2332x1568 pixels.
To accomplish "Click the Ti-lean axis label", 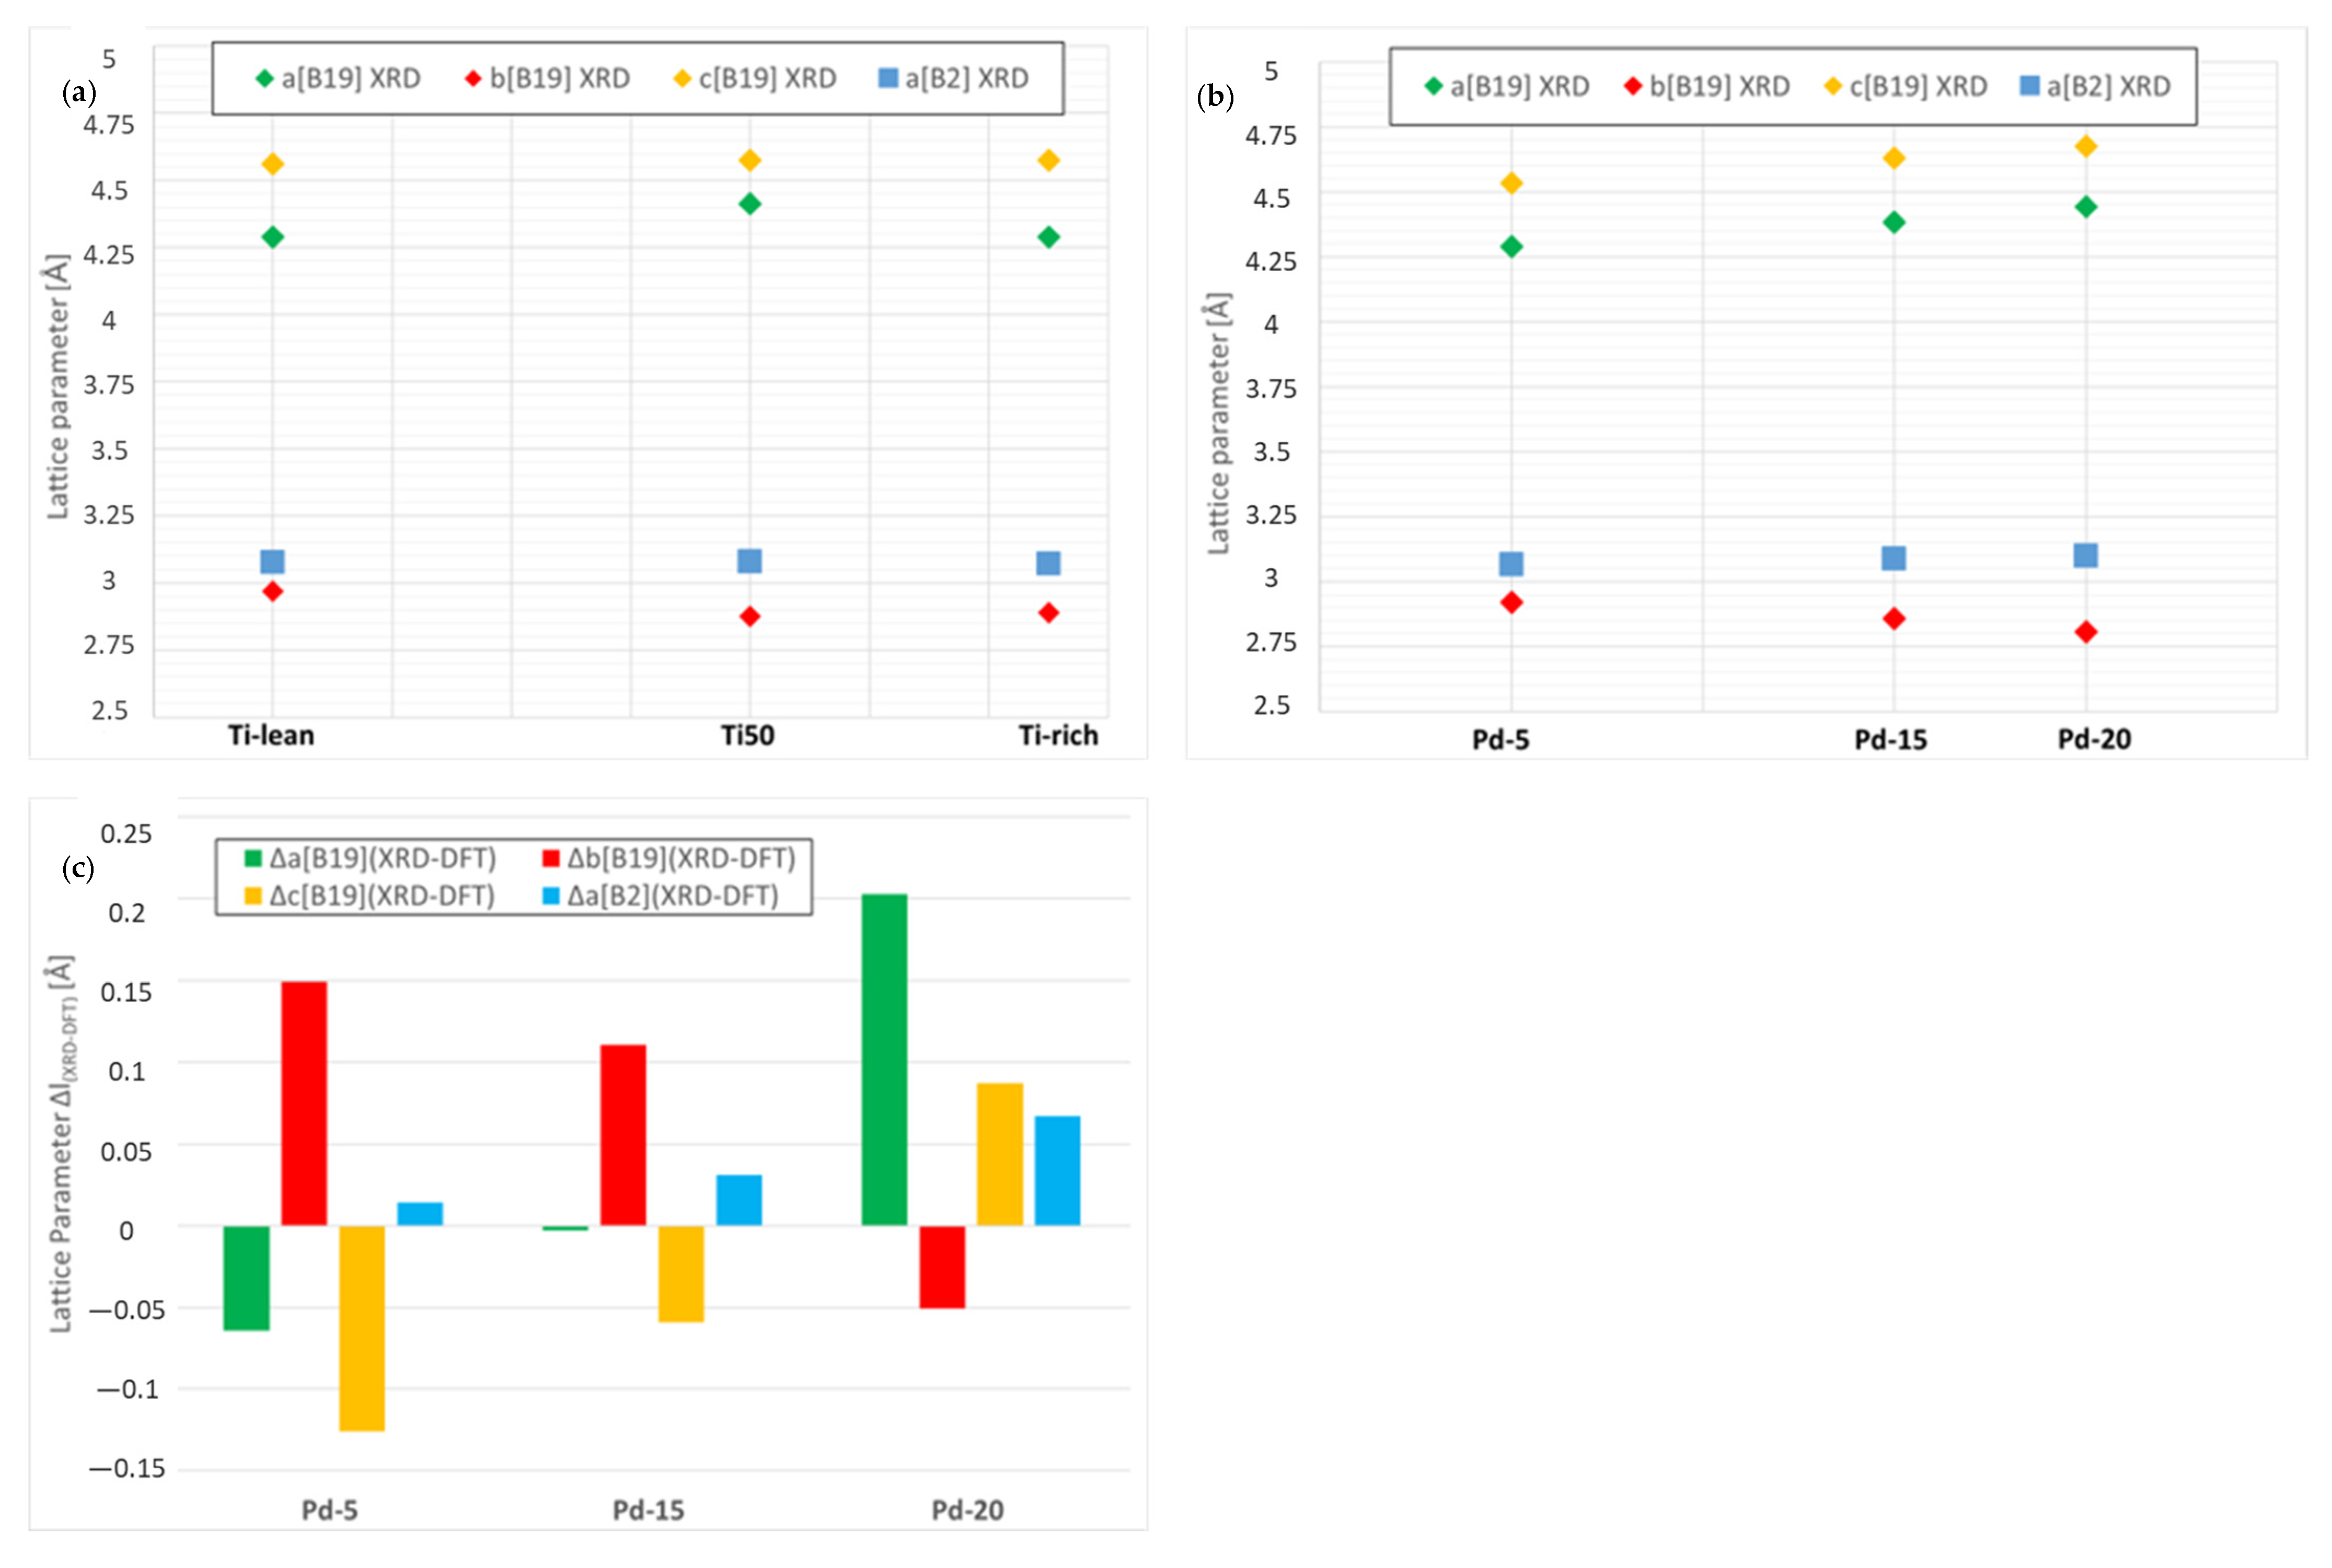I will 271,736.
